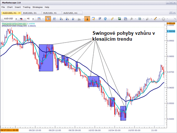Click the Marketscope 2.0 title bar text
Image resolution: width=177 pixels, height=133 pixels.
tap(11, 3)
